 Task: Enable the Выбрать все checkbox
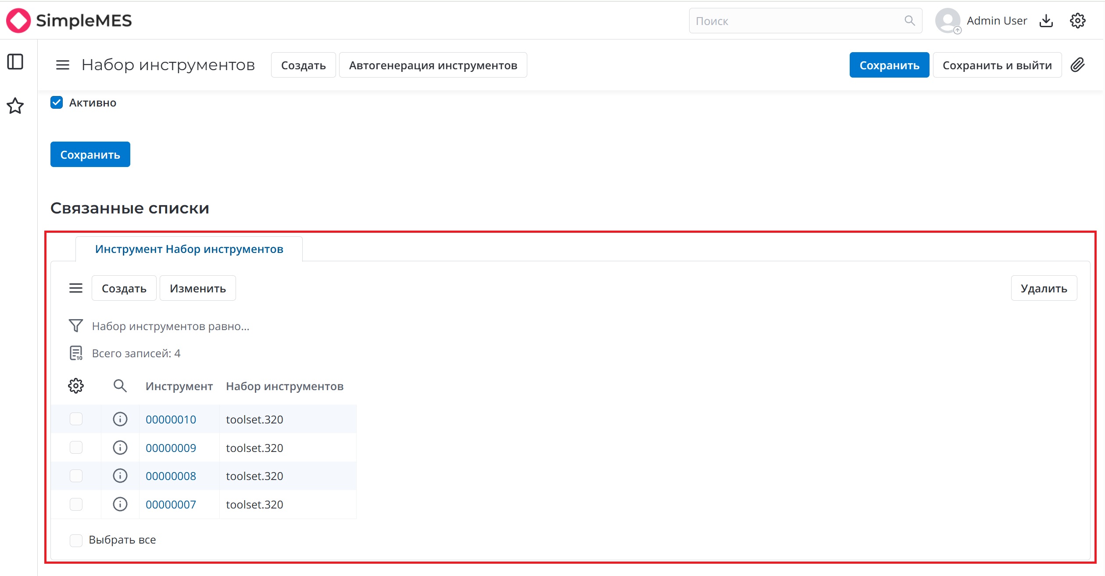click(x=76, y=540)
